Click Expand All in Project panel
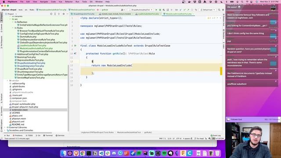Screen dimensions: 281x158 pyautogui.click(x=55, y=14)
